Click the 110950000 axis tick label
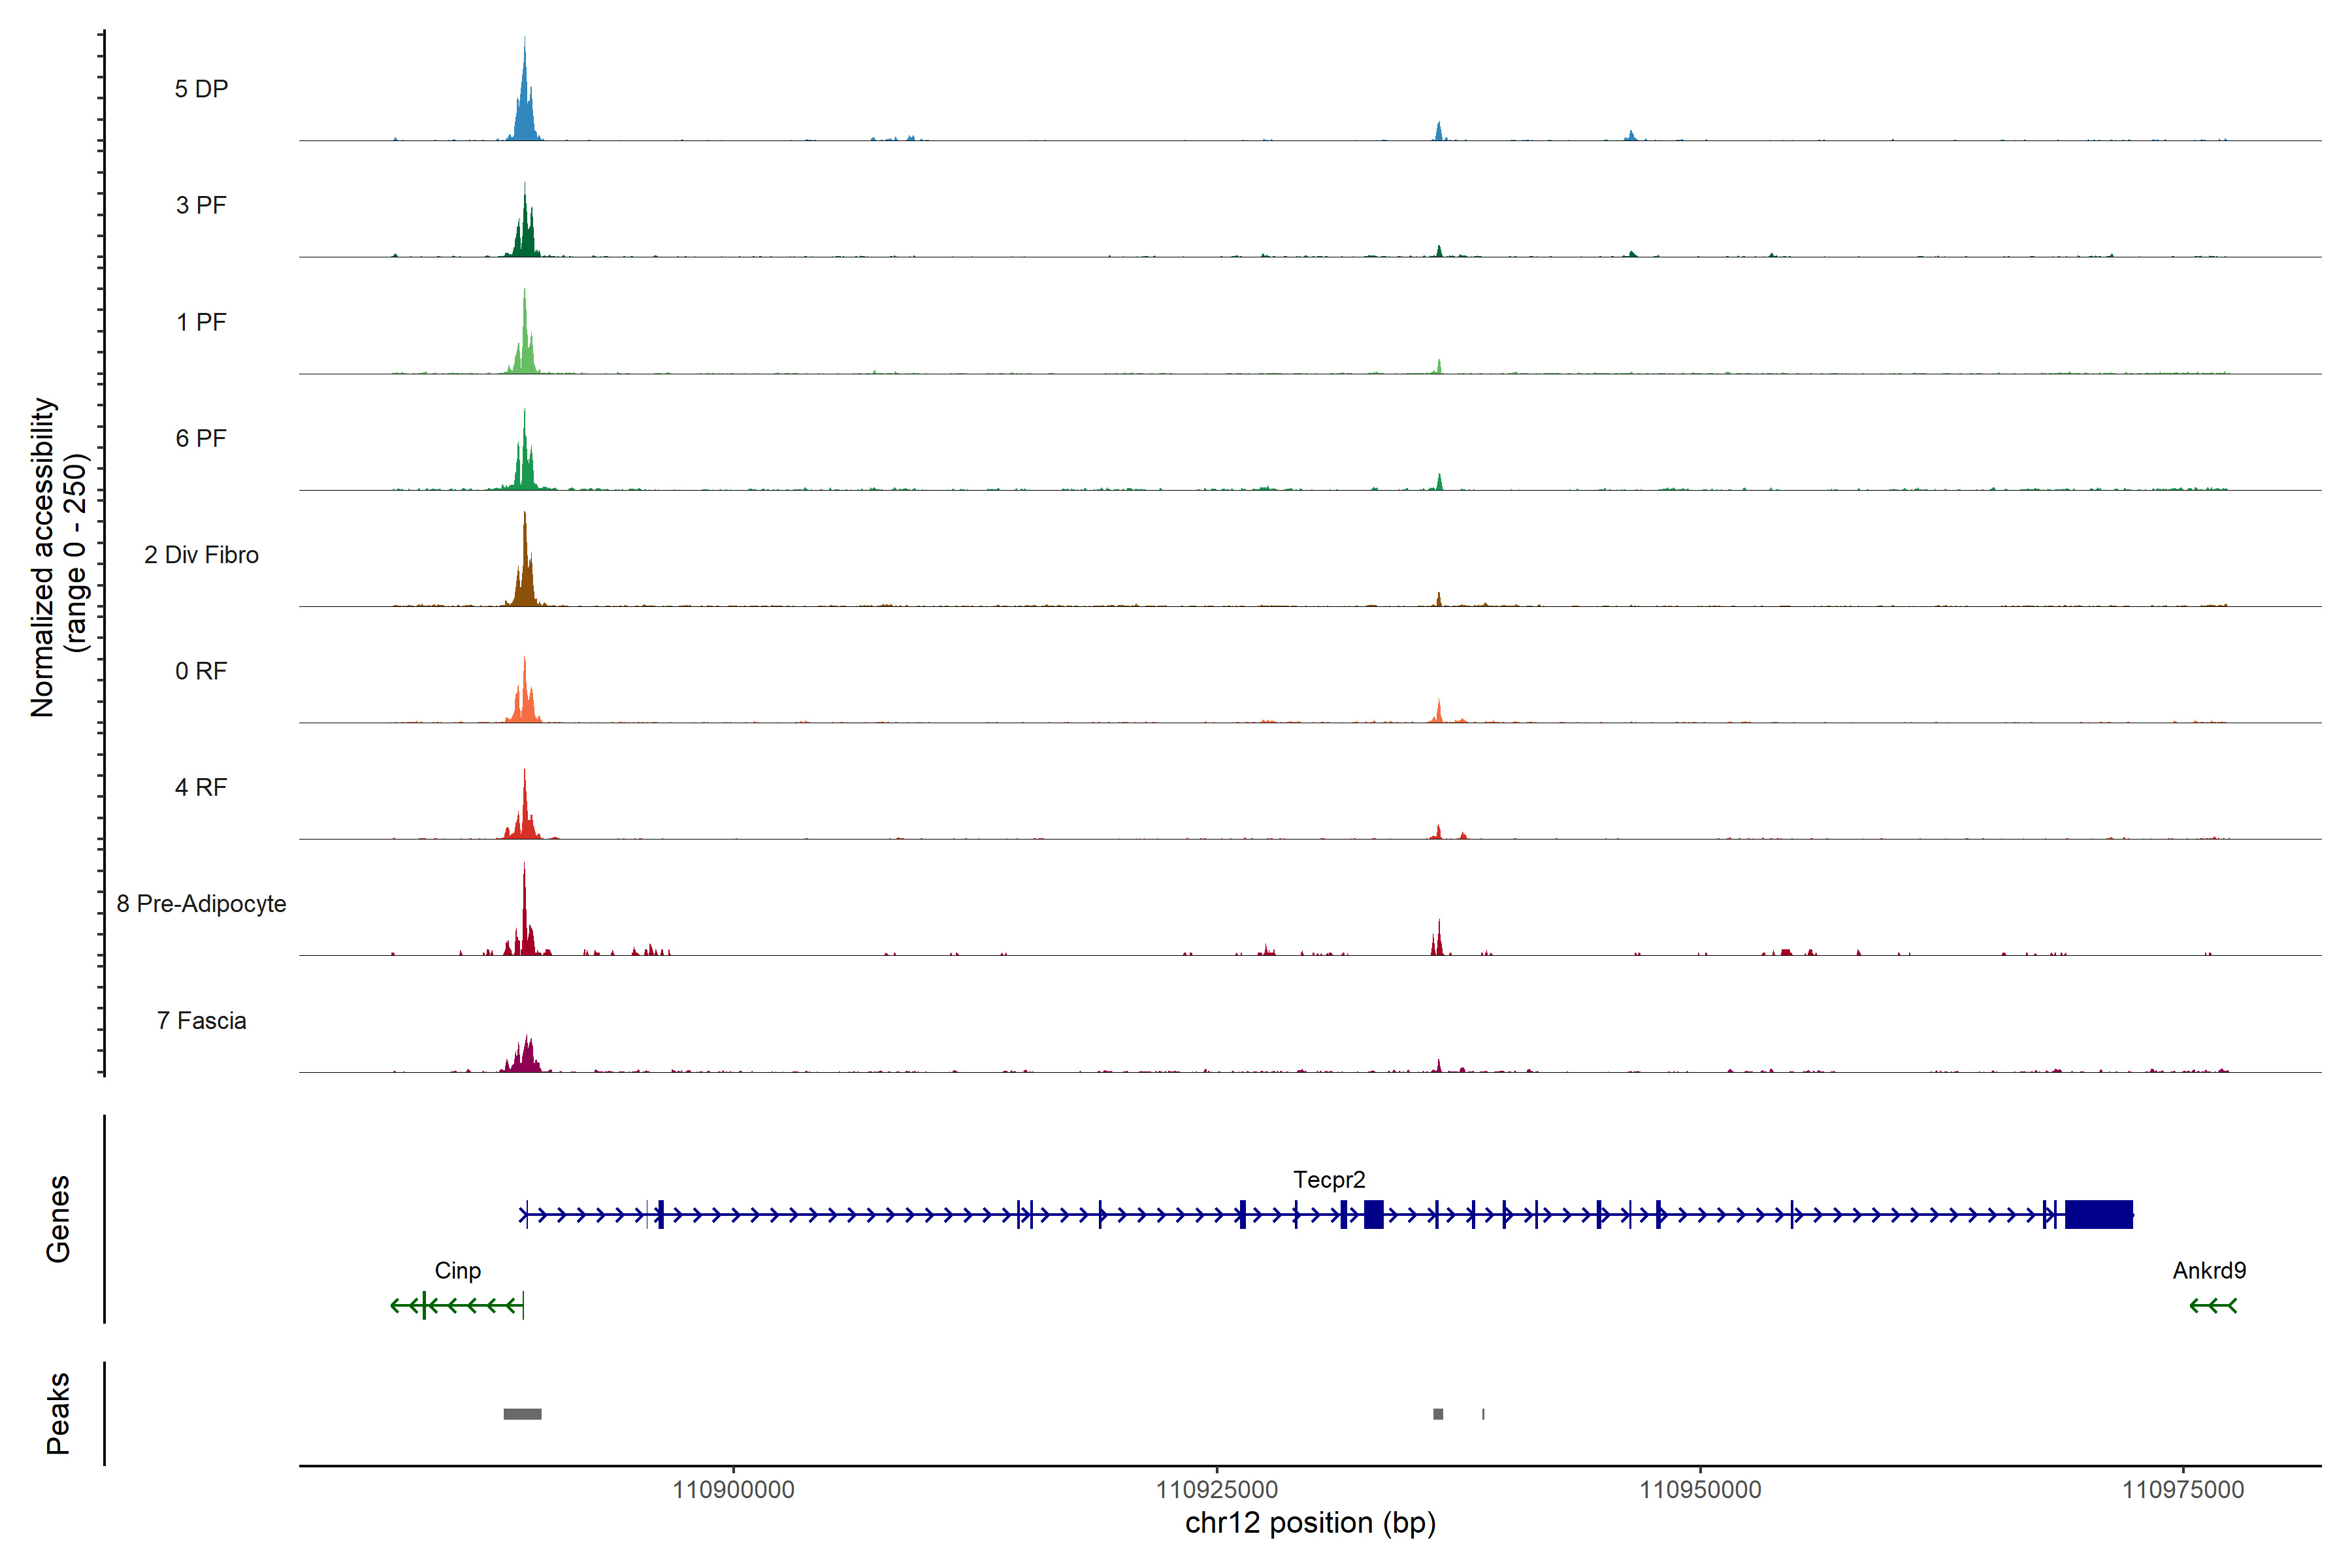 (1700, 1490)
